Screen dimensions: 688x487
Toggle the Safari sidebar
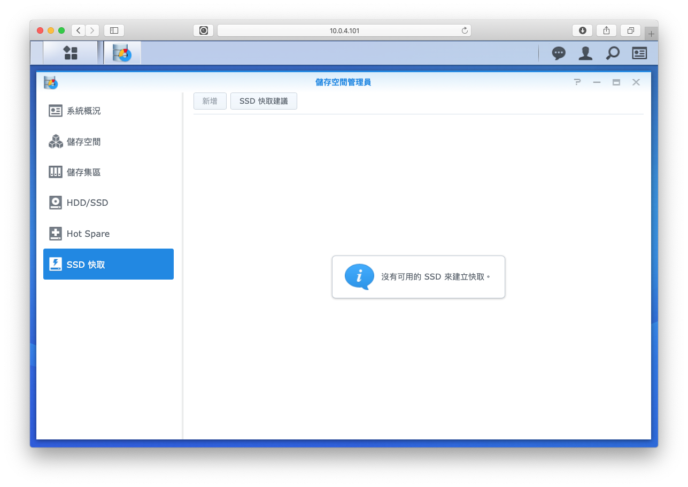[114, 30]
